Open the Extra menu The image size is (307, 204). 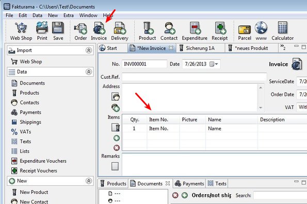pos(69,15)
